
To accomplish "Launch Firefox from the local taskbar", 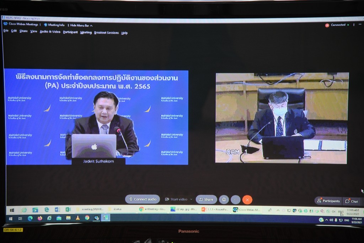I will pyautogui.click(x=40, y=218).
